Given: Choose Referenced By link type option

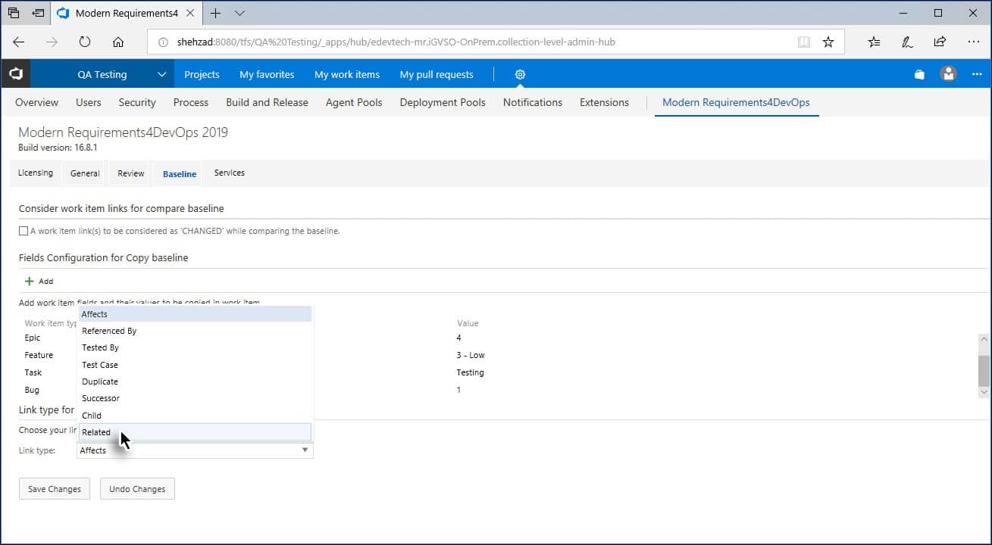Looking at the screenshot, I should (195, 331).
